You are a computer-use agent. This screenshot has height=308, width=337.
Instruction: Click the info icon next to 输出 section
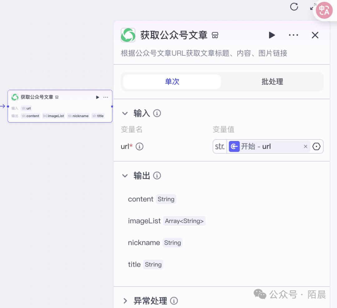click(x=157, y=175)
